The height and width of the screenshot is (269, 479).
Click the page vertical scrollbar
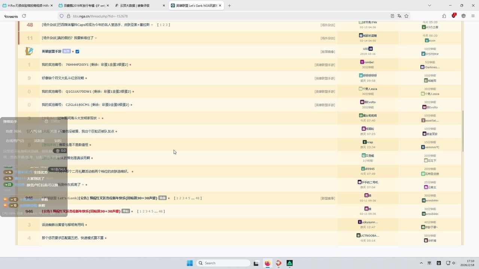tap(463, 131)
